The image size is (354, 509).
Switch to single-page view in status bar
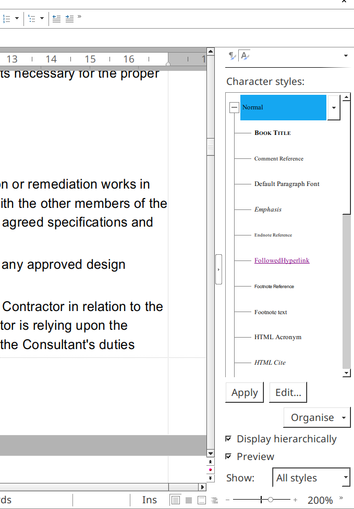pyautogui.click(x=176, y=500)
